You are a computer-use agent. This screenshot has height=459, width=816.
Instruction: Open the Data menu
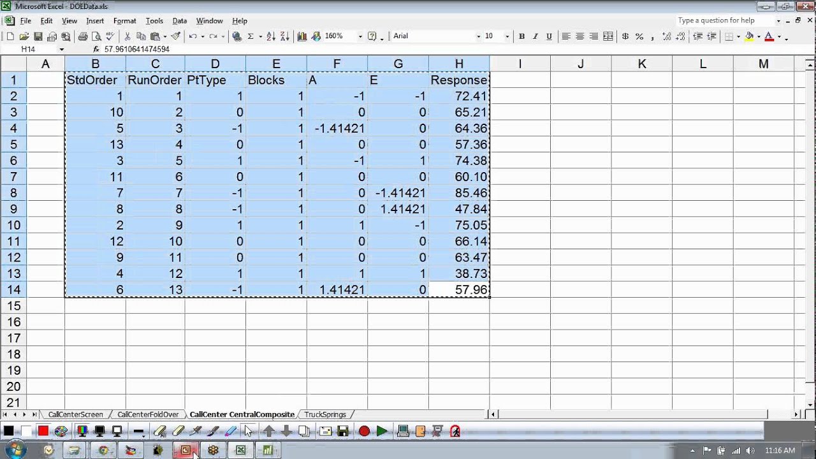[x=180, y=21]
